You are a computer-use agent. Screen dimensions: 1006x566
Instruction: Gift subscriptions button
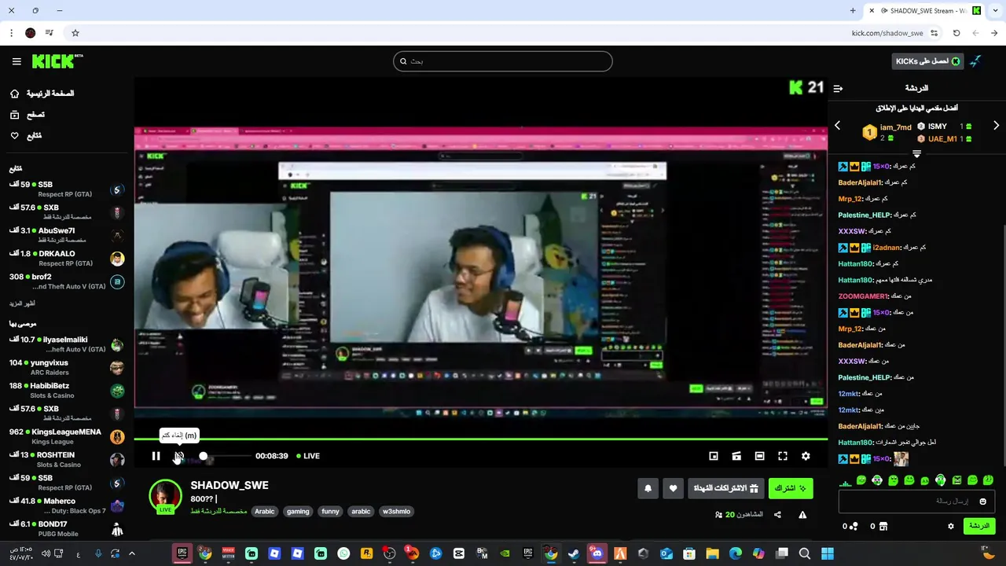(725, 488)
